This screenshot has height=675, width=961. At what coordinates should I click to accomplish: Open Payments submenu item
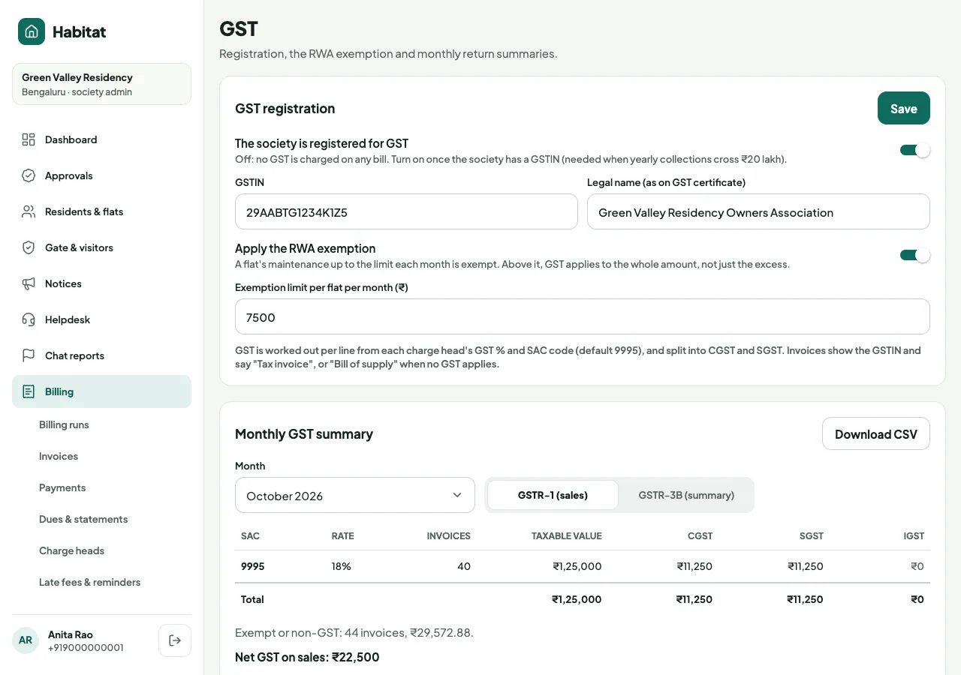coord(62,487)
